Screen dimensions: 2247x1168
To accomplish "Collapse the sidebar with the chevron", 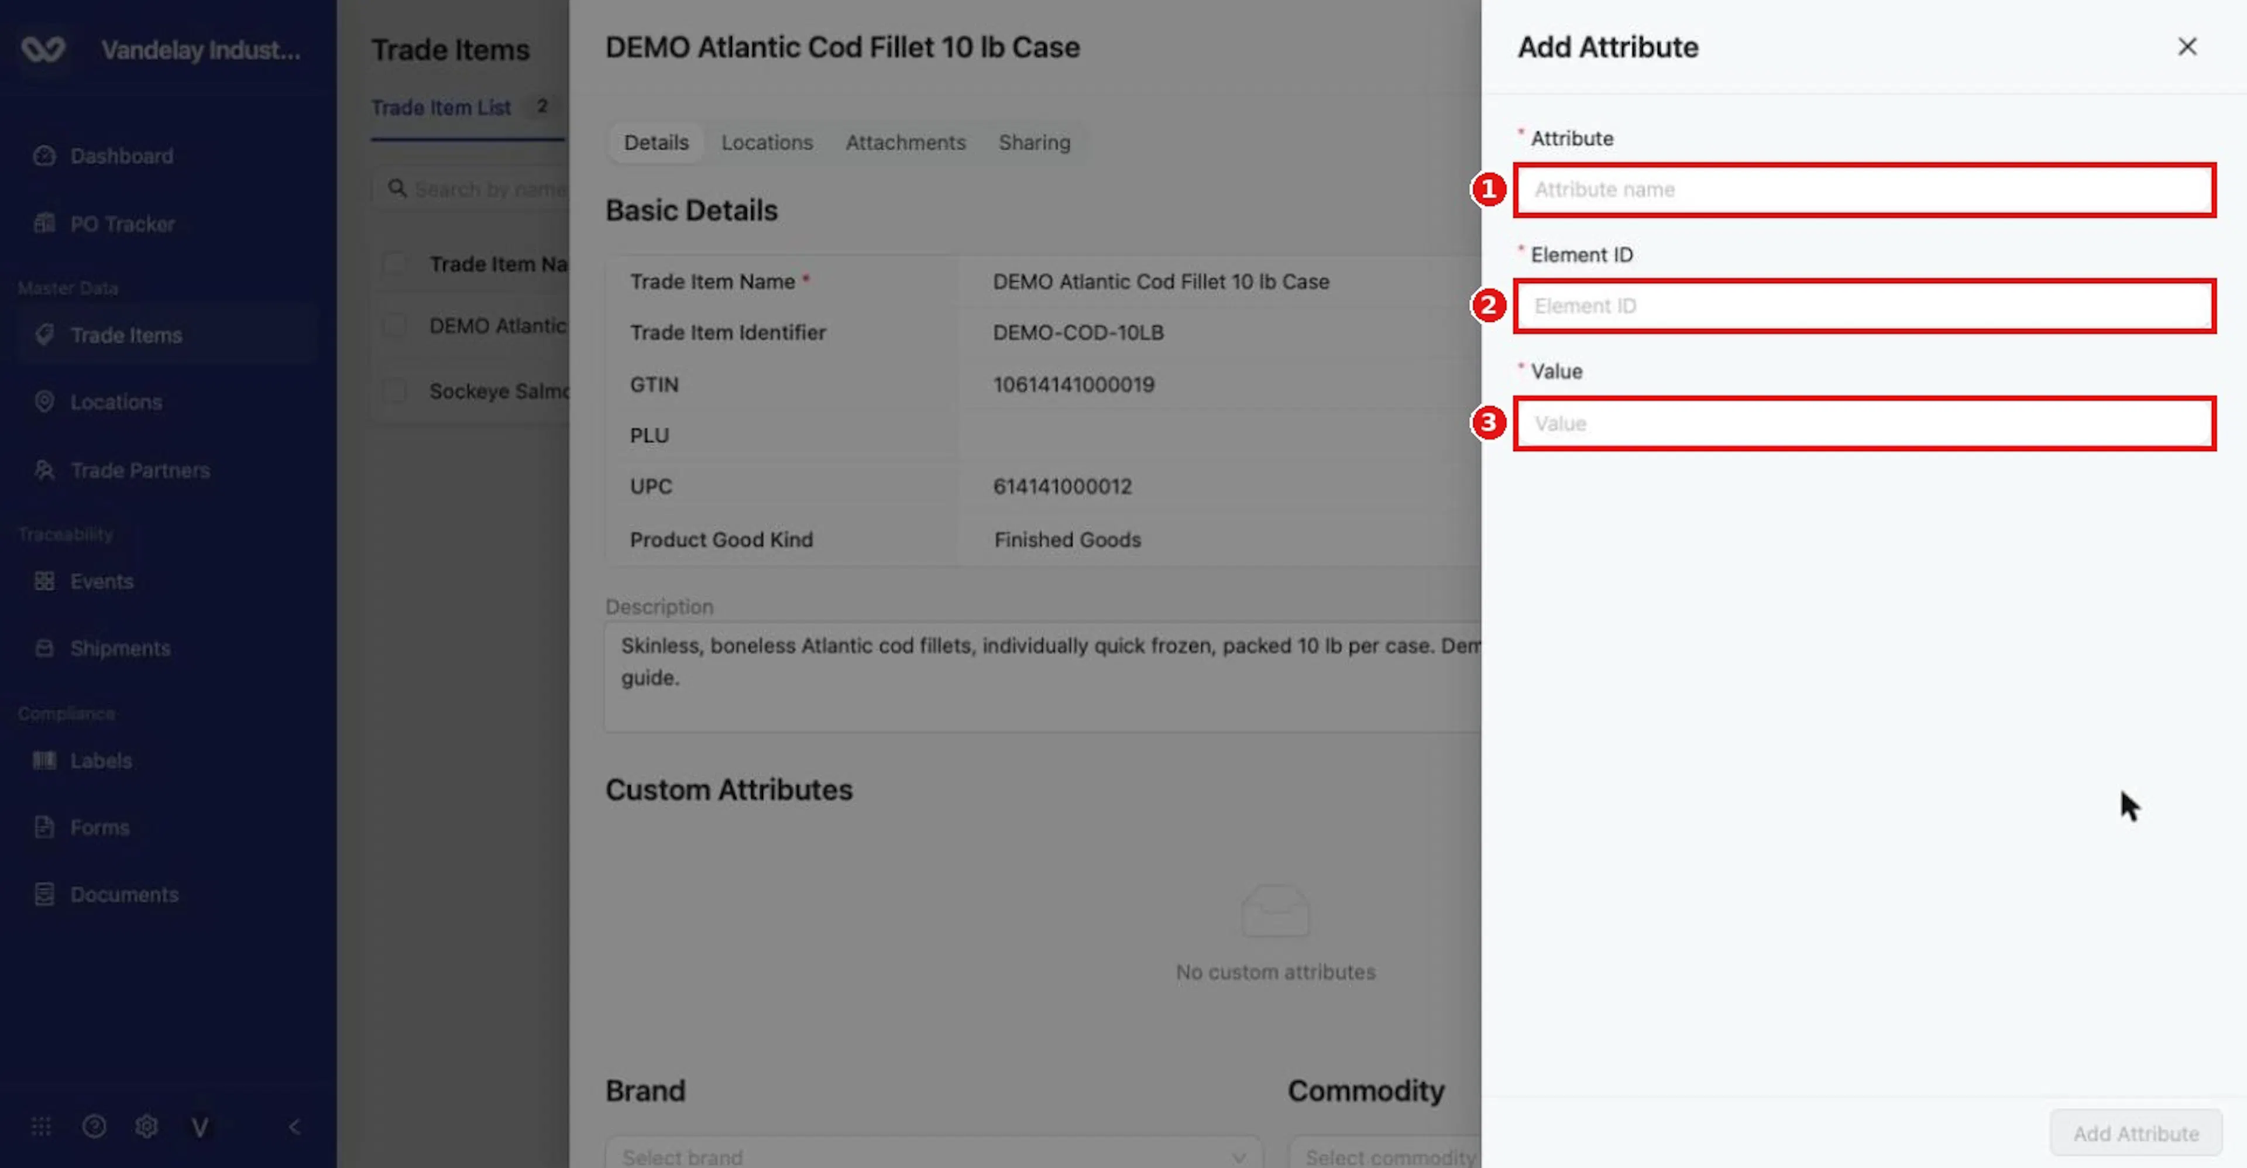I will (295, 1127).
